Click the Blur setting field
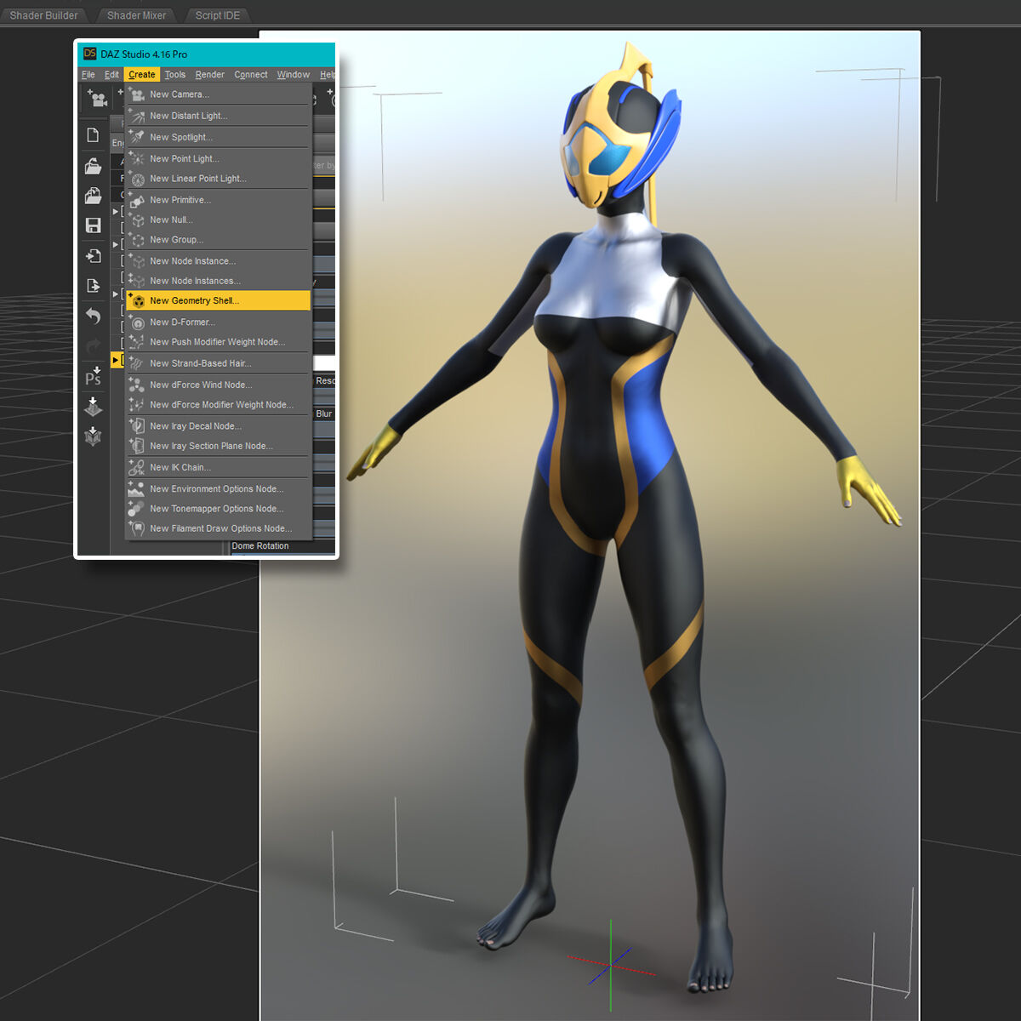 coord(324,414)
